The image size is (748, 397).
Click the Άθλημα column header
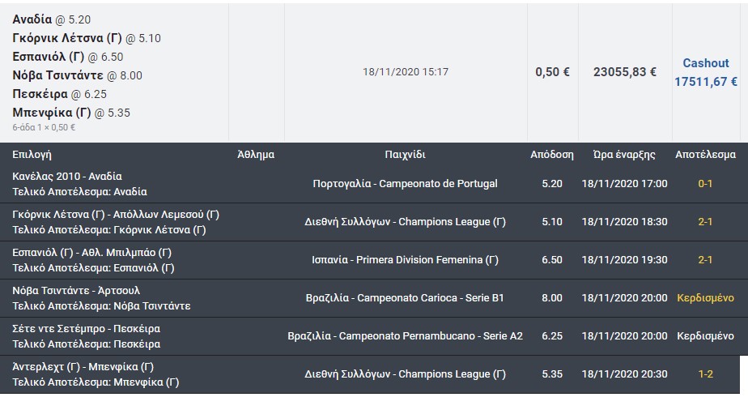coord(256,155)
